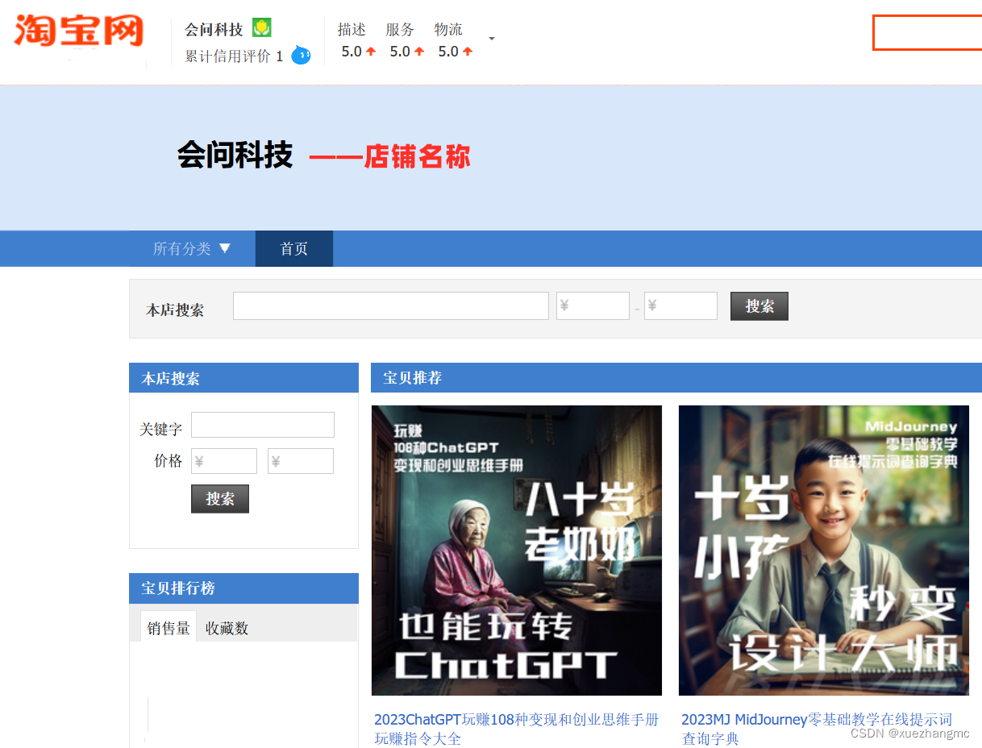Open the 会问科技 shop name link
The image size is (982, 748).
[214, 30]
